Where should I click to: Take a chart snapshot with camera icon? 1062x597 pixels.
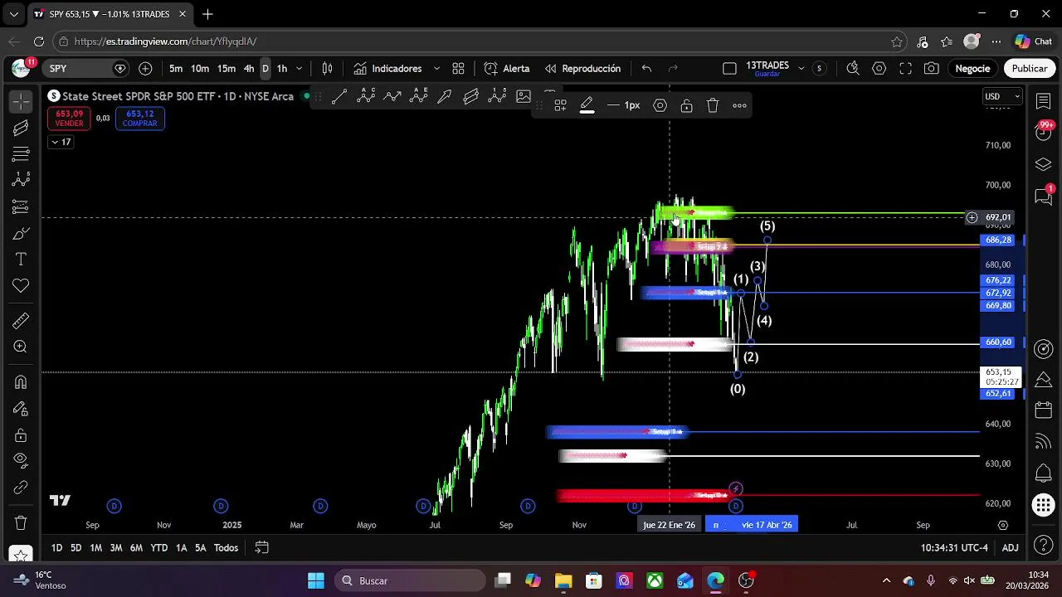(932, 69)
